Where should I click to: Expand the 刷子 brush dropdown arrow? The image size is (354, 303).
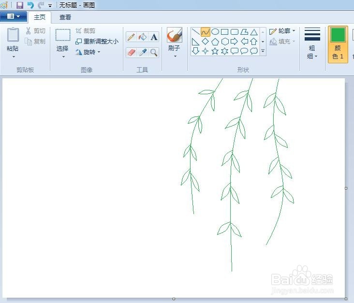pos(175,57)
